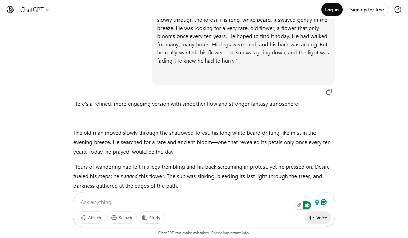Open the lightbulb suggestion icon
Viewport: 408px width, 238px height.
click(x=317, y=202)
